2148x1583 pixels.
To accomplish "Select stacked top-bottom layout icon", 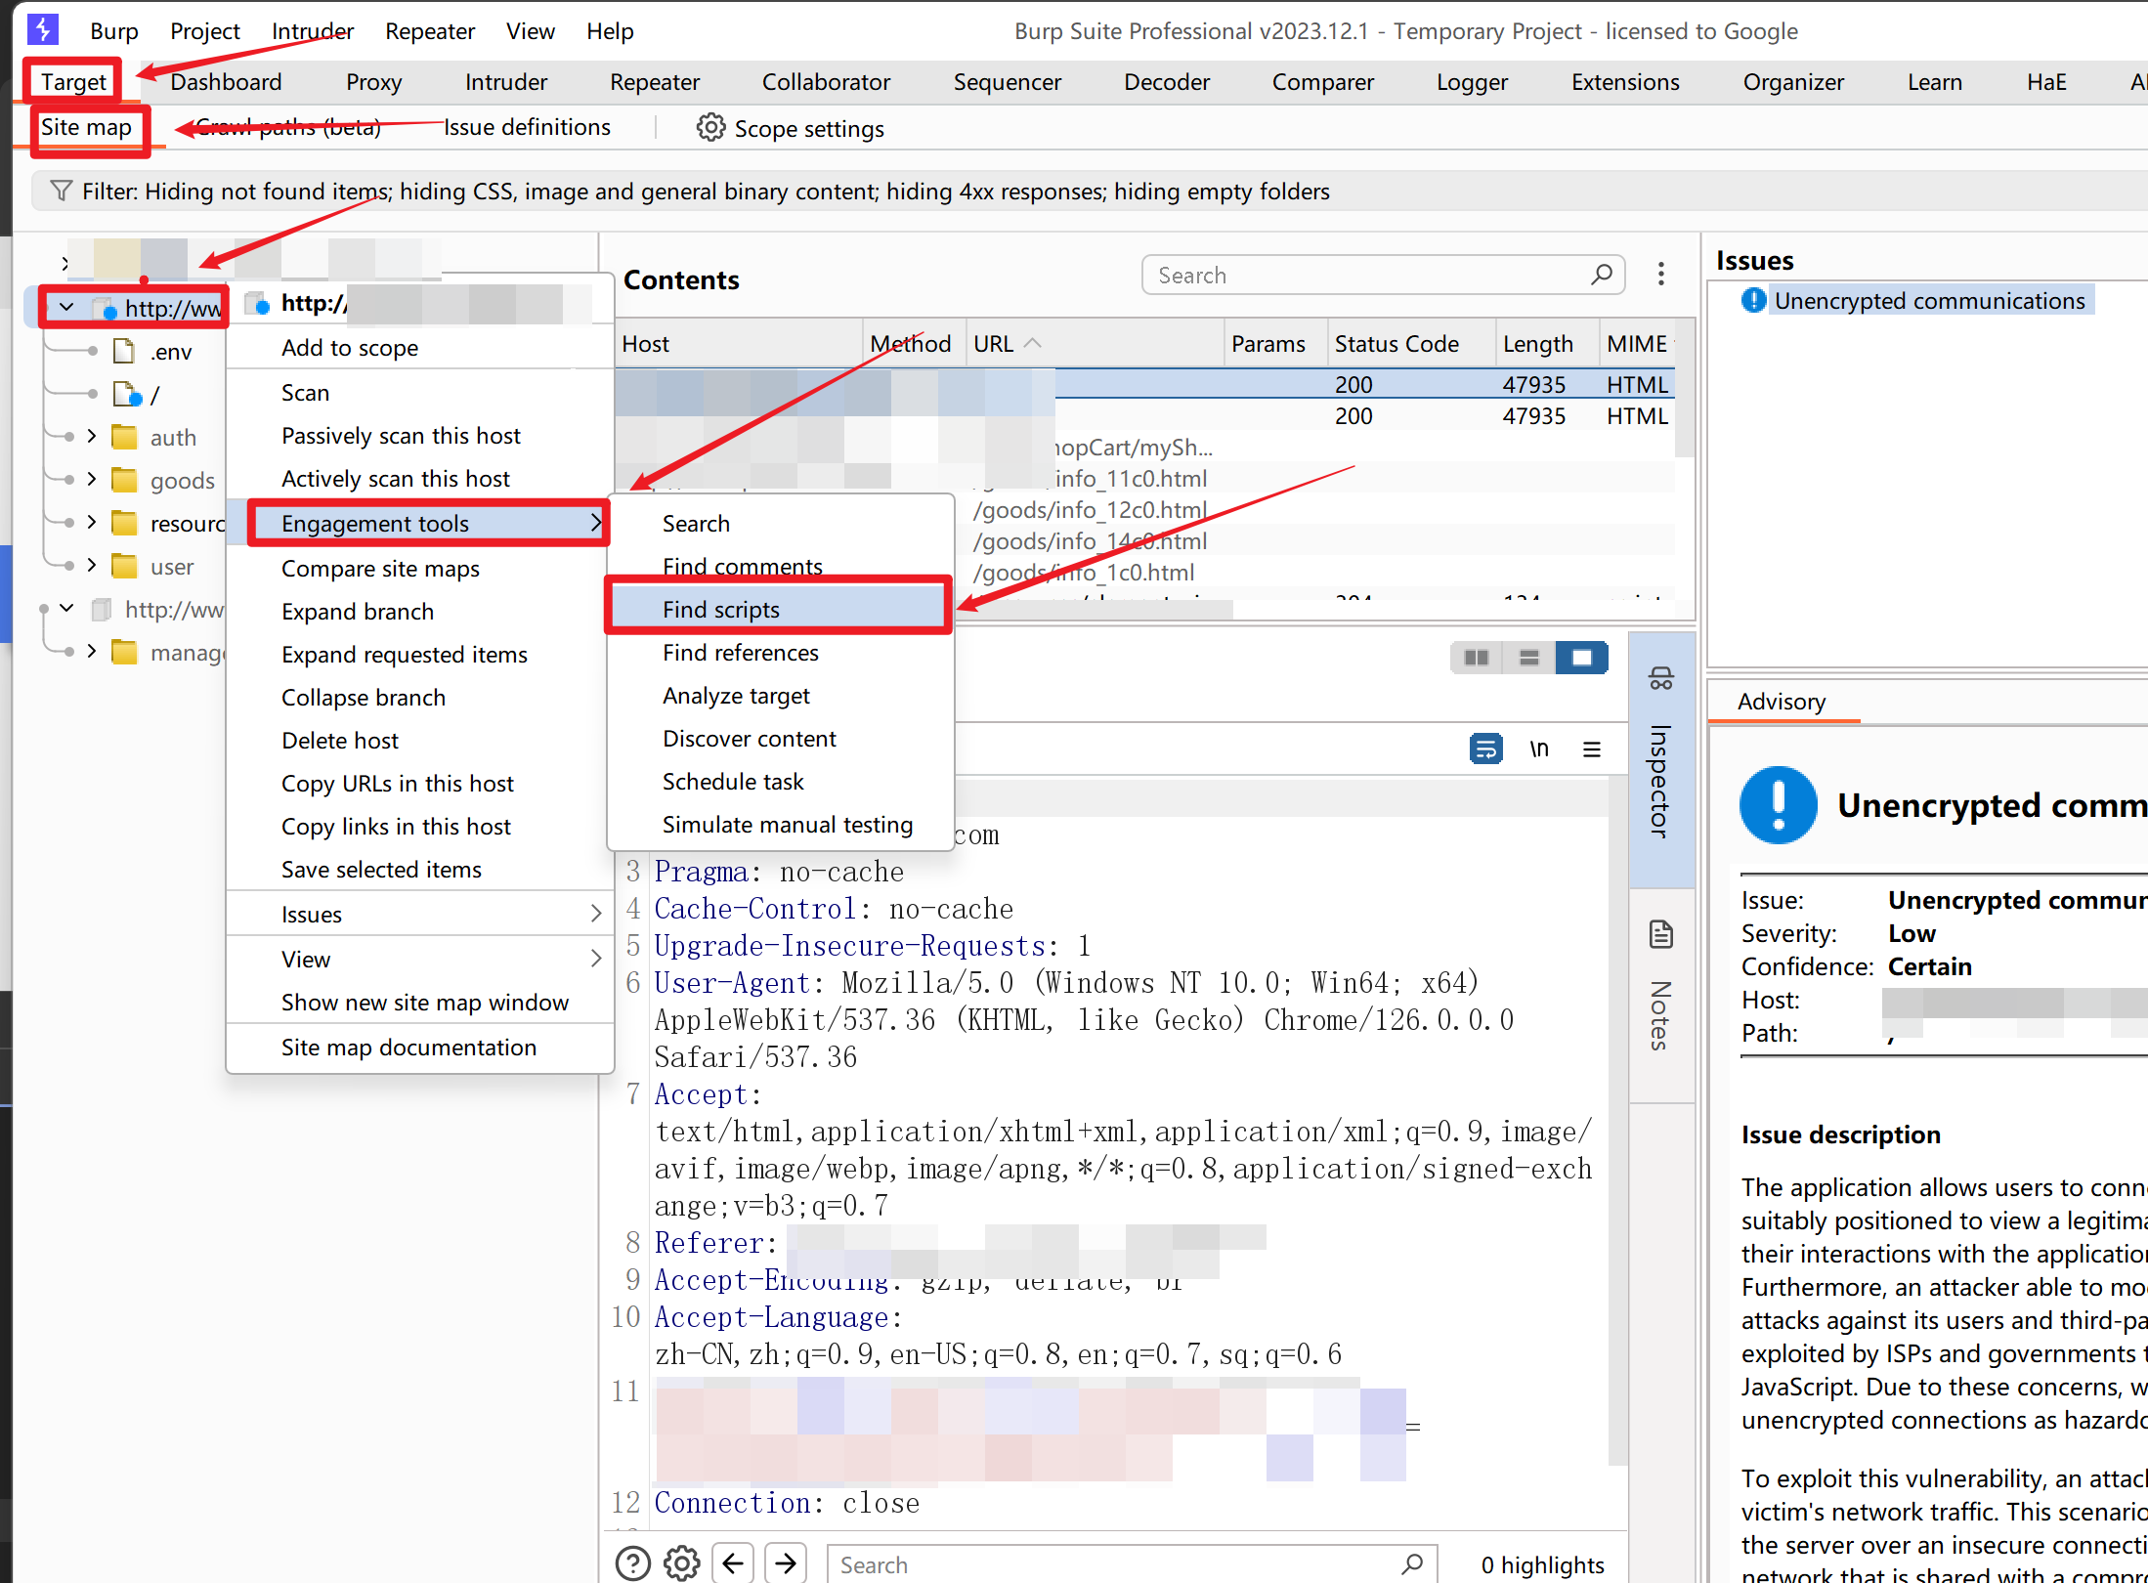I will pos(1529,658).
